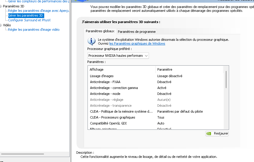Select CUDA - Processeurs graphiques row
Viewport: 254px width, 162px height.
pos(155,117)
